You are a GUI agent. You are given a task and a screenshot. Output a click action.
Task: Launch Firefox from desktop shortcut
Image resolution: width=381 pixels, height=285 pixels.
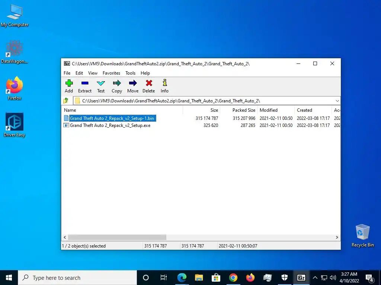click(15, 88)
